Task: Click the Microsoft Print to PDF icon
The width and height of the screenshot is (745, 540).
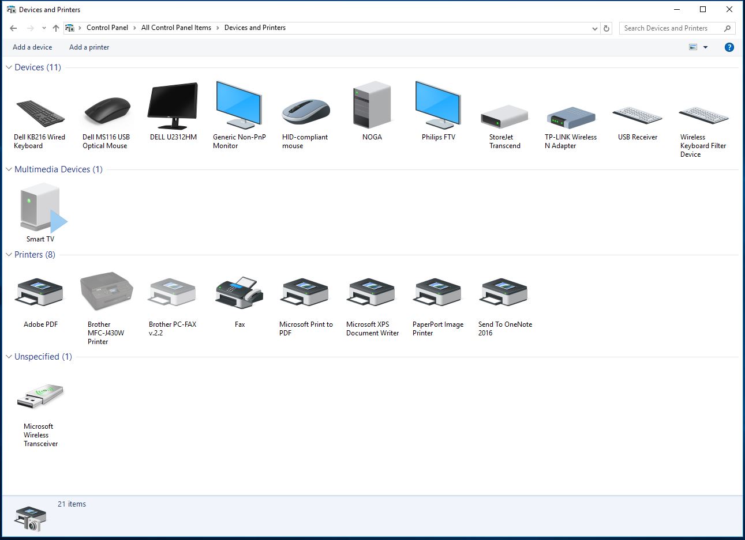Action: (x=305, y=293)
